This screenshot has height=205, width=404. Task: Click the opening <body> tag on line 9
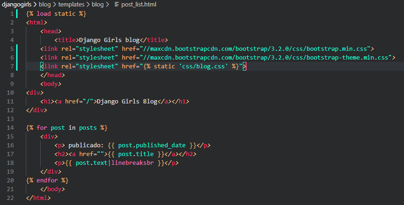(x=51, y=84)
